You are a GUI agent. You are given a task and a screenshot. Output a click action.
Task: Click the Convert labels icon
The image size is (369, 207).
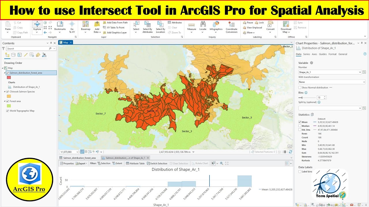point(270,24)
